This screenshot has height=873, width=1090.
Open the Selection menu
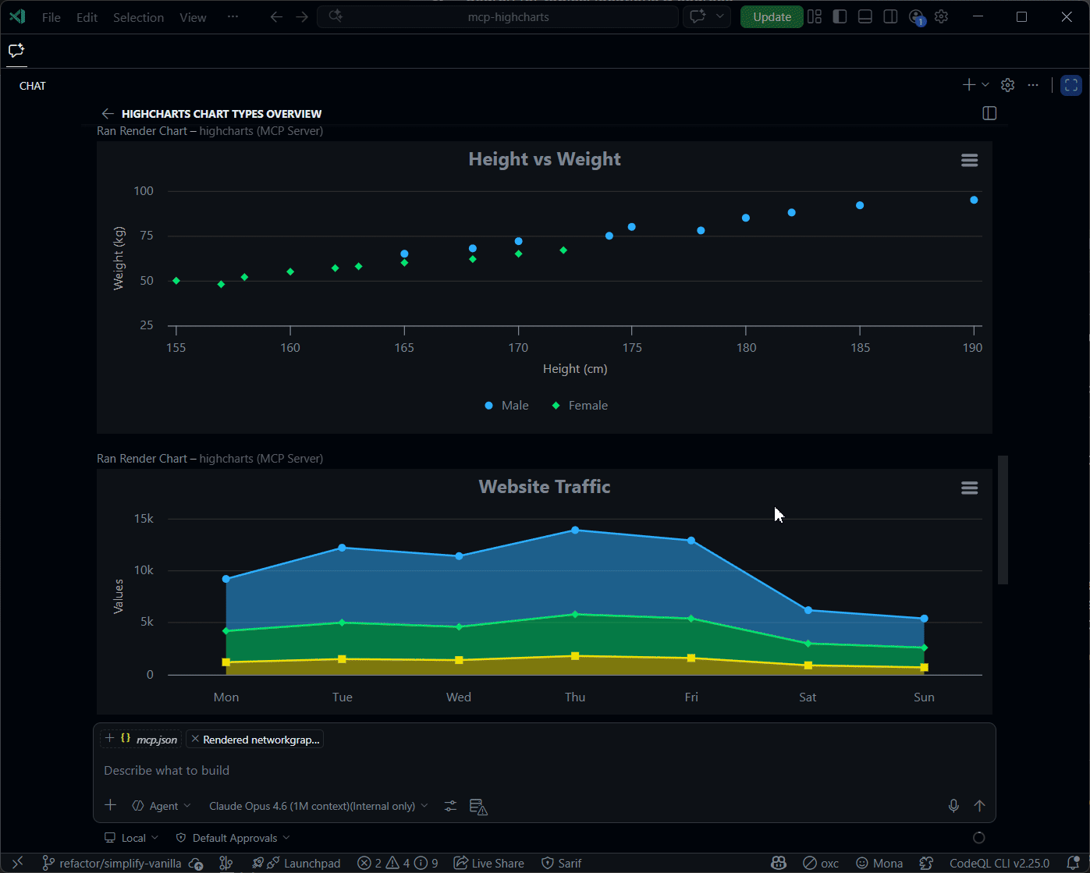click(x=138, y=17)
